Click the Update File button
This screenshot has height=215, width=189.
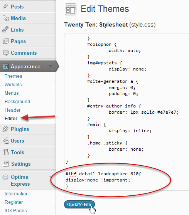pyautogui.click(x=79, y=205)
